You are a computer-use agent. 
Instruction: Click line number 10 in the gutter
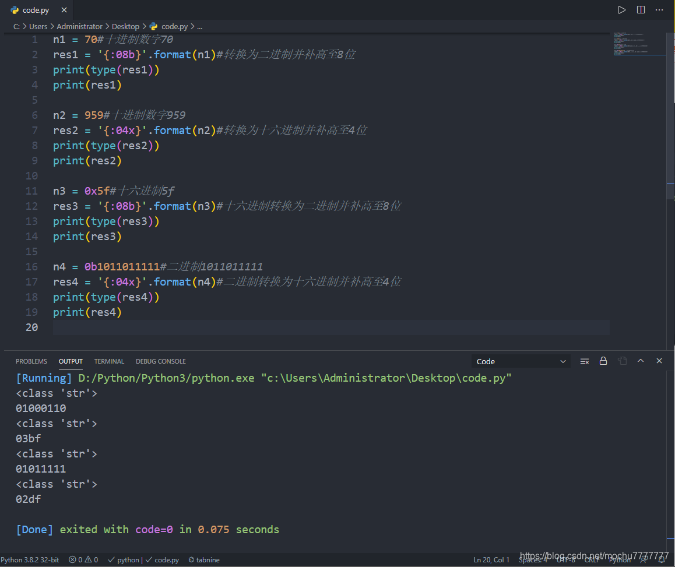click(31, 175)
